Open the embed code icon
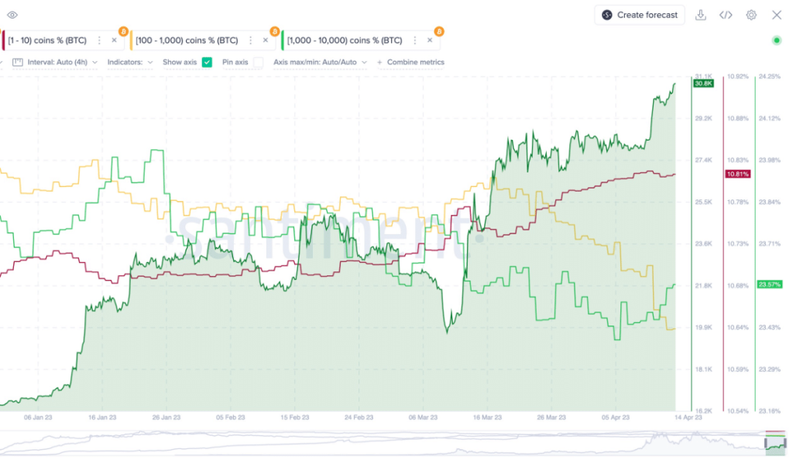 [x=726, y=15]
